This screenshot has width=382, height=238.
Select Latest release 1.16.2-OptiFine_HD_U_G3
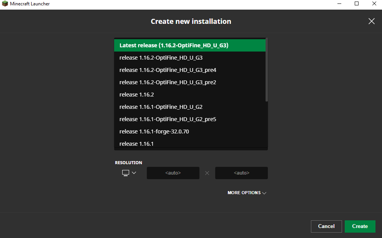pyautogui.click(x=189, y=45)
